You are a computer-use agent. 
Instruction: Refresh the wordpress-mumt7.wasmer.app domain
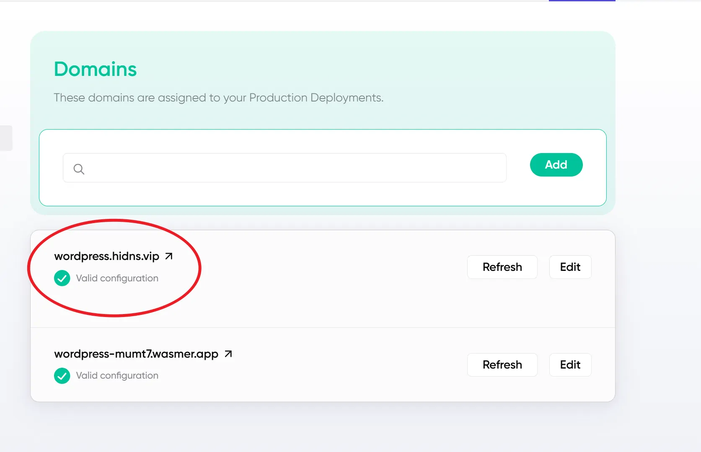[502, 365]
